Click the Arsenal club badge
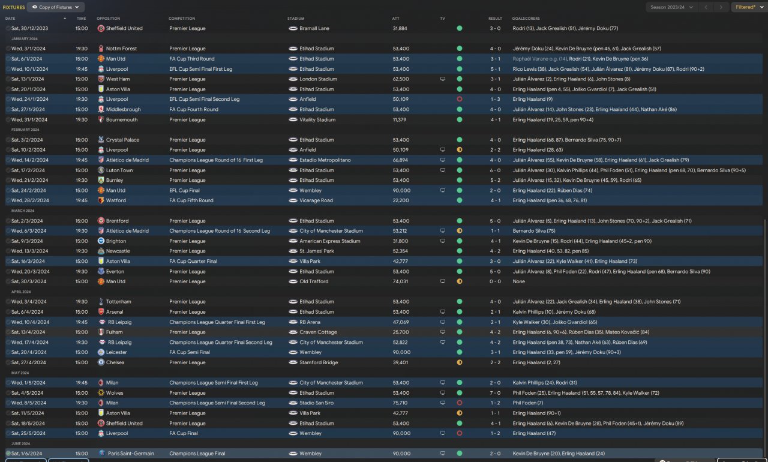The image size is (768, 462). (101, 312)
